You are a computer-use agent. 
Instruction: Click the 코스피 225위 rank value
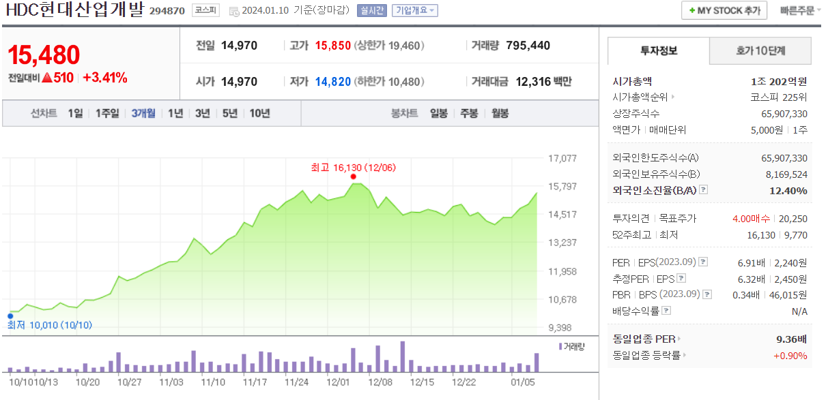coord(779,97)
